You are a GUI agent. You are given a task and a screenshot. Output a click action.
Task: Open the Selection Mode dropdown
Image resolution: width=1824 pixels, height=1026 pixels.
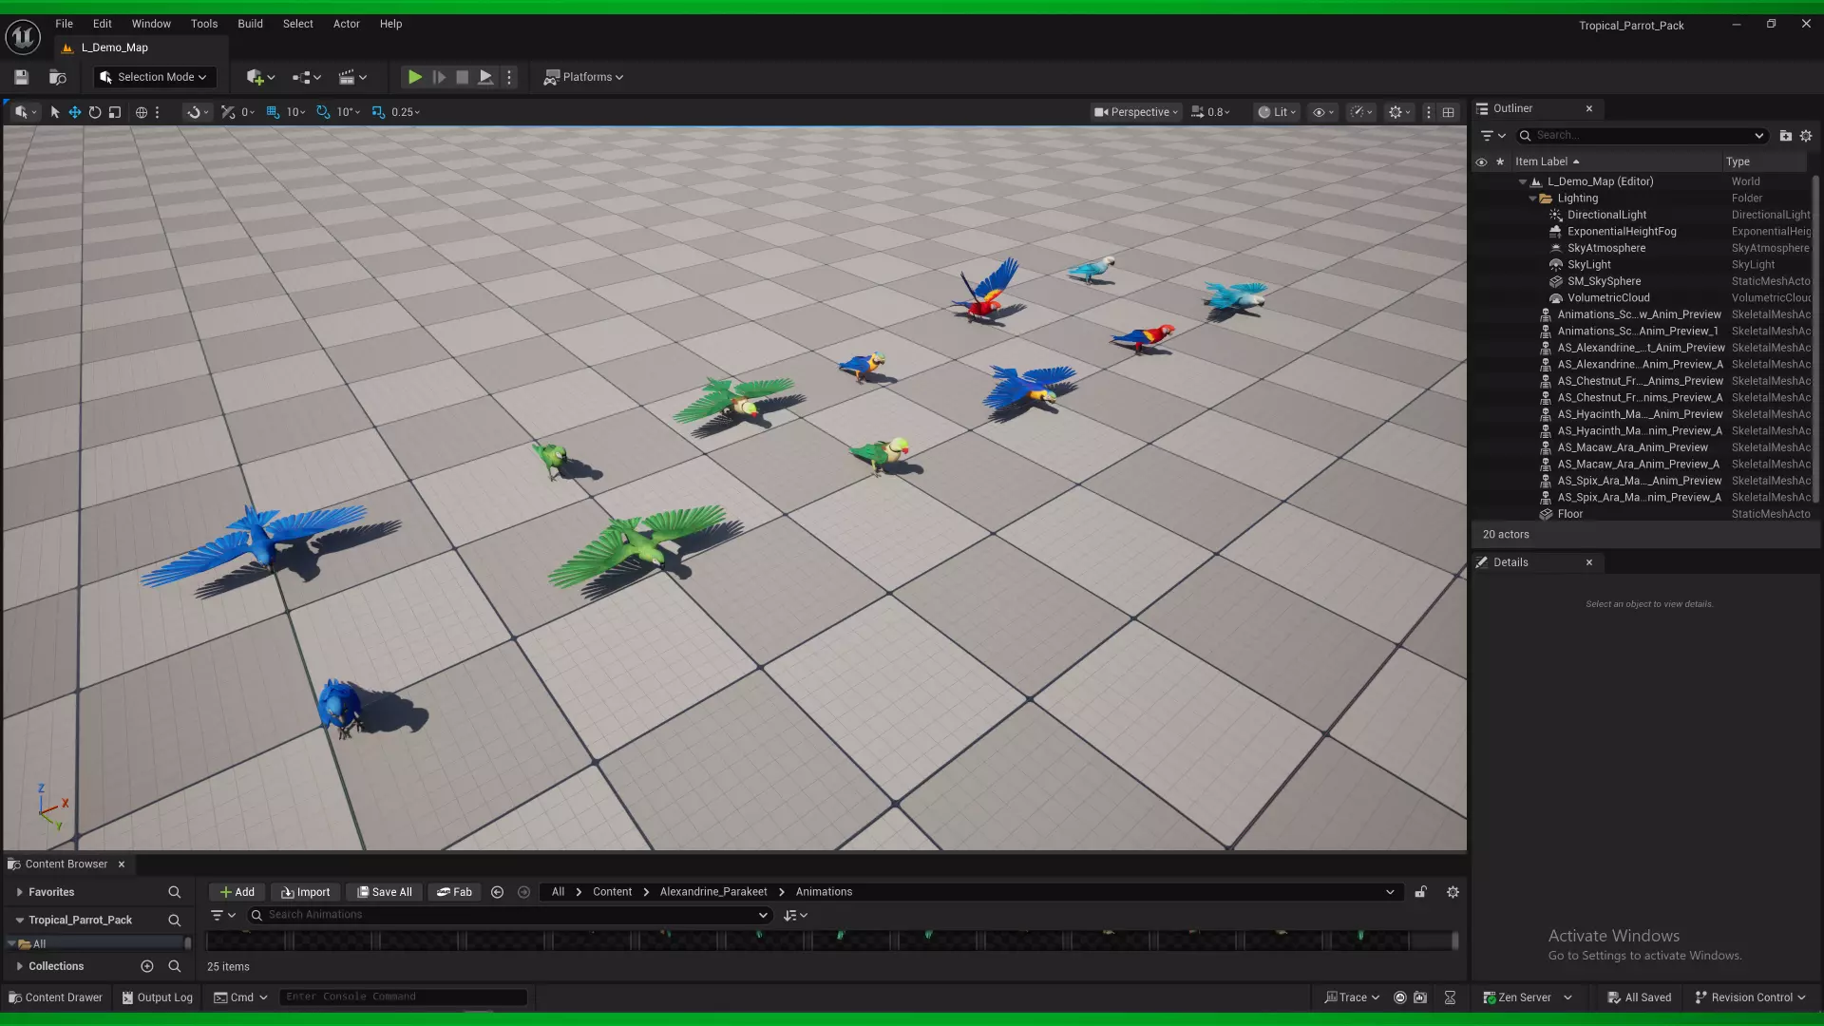coord(155,77)
